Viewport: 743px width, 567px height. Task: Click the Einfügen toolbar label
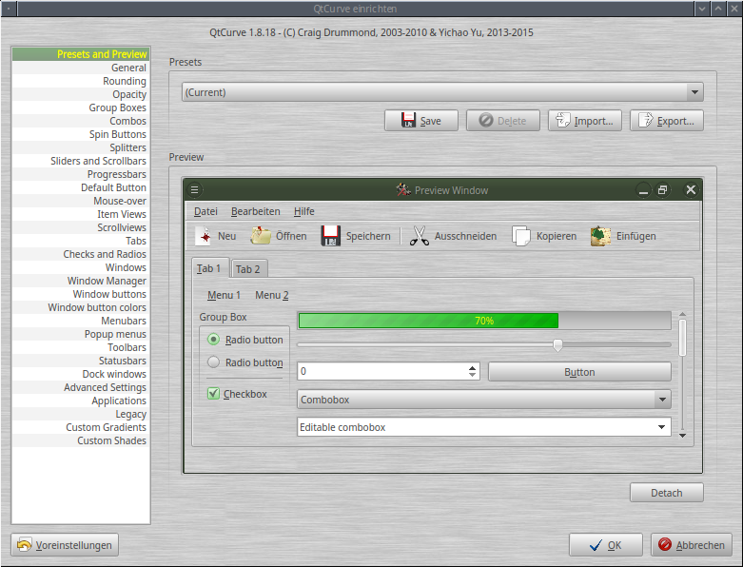coord(635,236)
